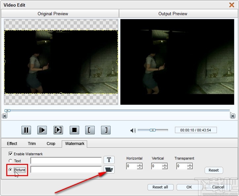Decrease the Horizontal value
The width and height of the screenshot is (239, 196).
(x=140, y=168)
